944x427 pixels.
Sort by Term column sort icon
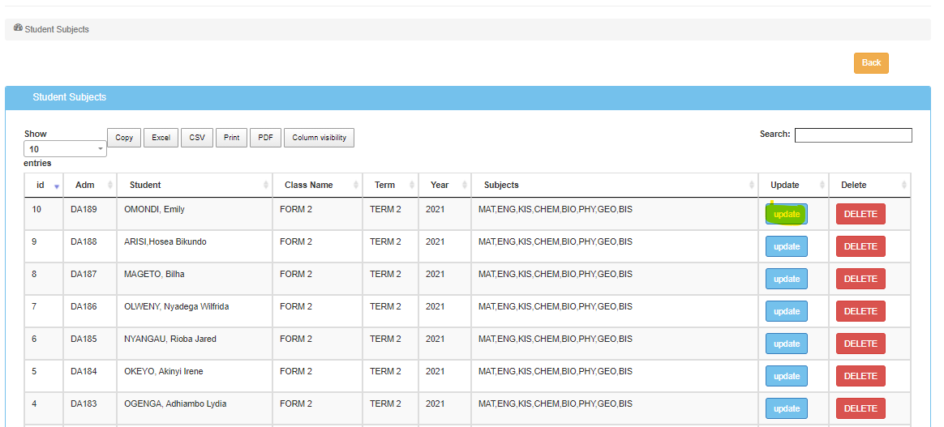click(x=412, y=186)
